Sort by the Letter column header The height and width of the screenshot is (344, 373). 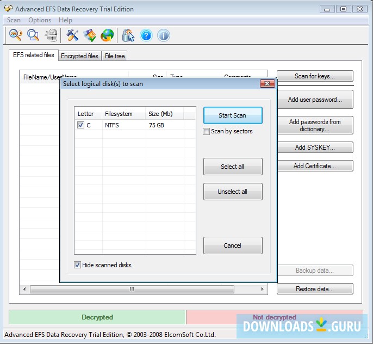pos(88,114)
